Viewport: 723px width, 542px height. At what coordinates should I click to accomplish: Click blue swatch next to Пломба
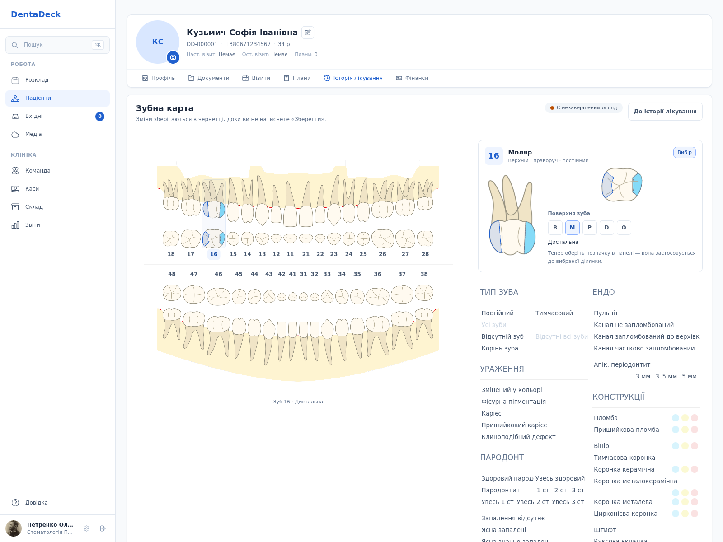coord(676,418)
